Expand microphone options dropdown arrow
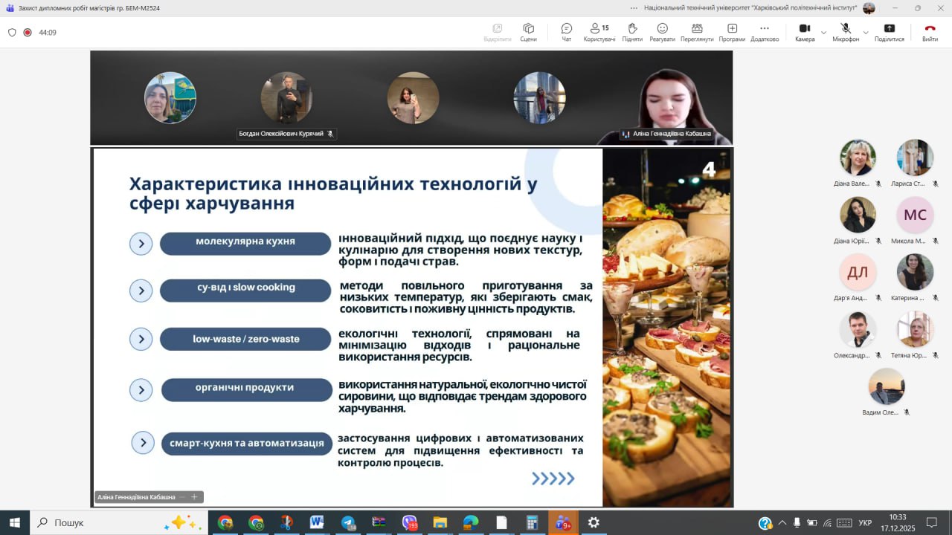This screenshot has height=535, width=952. 866,33
